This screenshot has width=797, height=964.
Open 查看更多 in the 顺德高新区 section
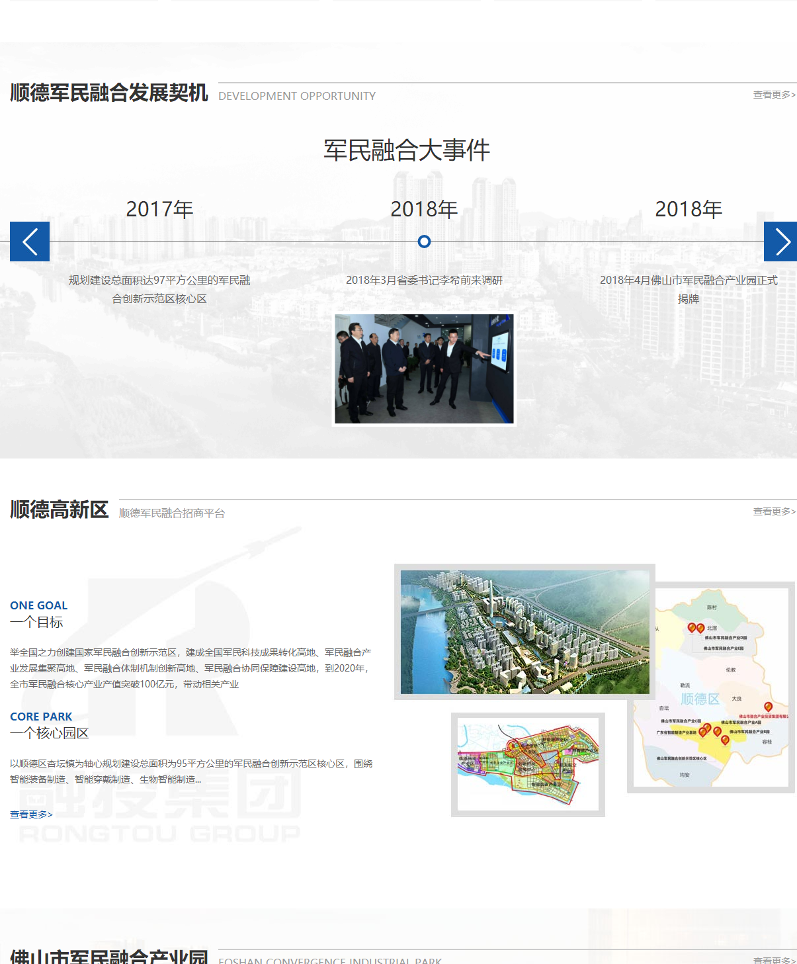coord(773,510)
